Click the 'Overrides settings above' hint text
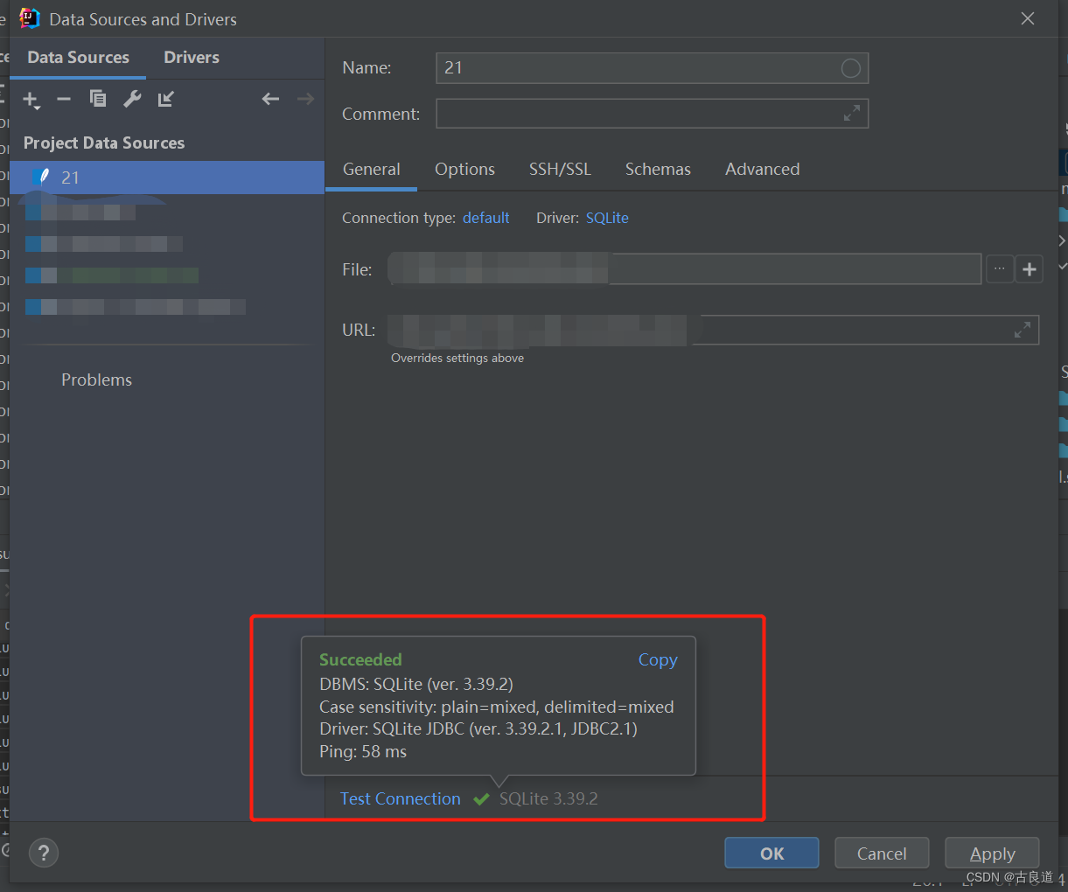 click(457, 359)
